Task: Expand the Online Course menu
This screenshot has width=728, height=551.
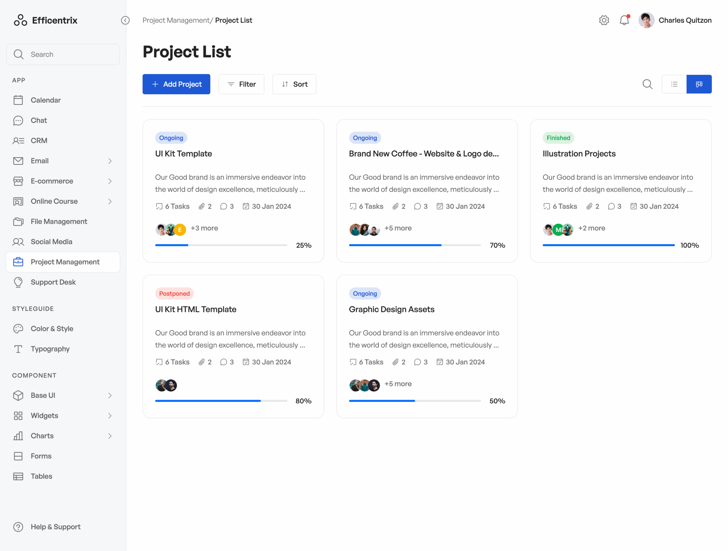Action: tap(109, 201)
